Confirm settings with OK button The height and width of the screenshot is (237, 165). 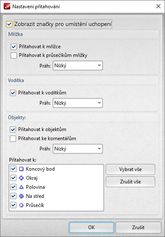(x=91, y=228)
